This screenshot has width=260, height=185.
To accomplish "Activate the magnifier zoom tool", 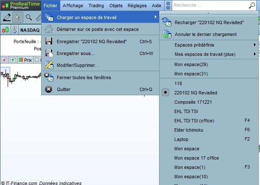I will point(29,17).
